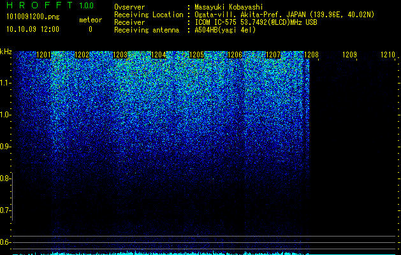Click the timestamp 10.10.09 12:00
Image resolution: width=401 pixels, height=255 pixels.
pos(33,29)
